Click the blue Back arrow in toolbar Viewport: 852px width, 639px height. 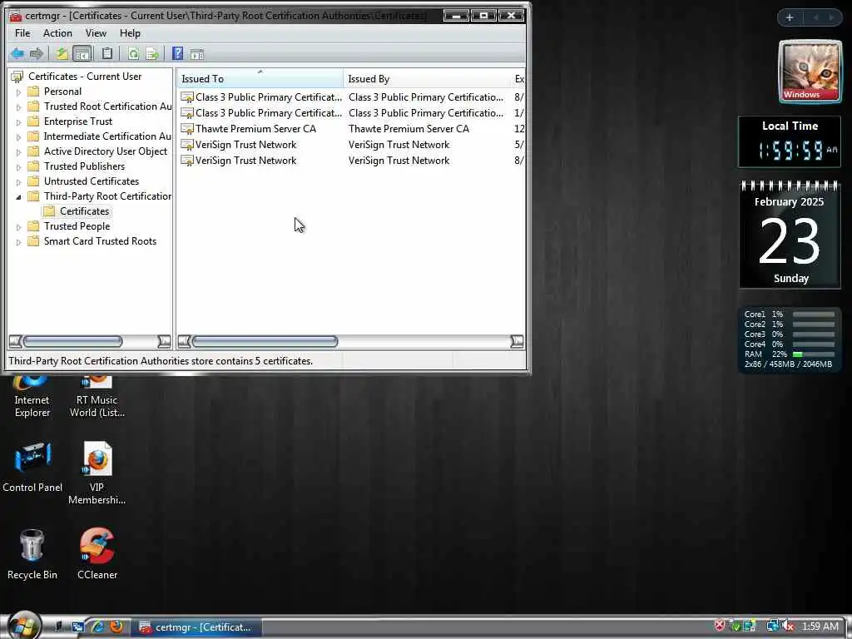point(17,53)
